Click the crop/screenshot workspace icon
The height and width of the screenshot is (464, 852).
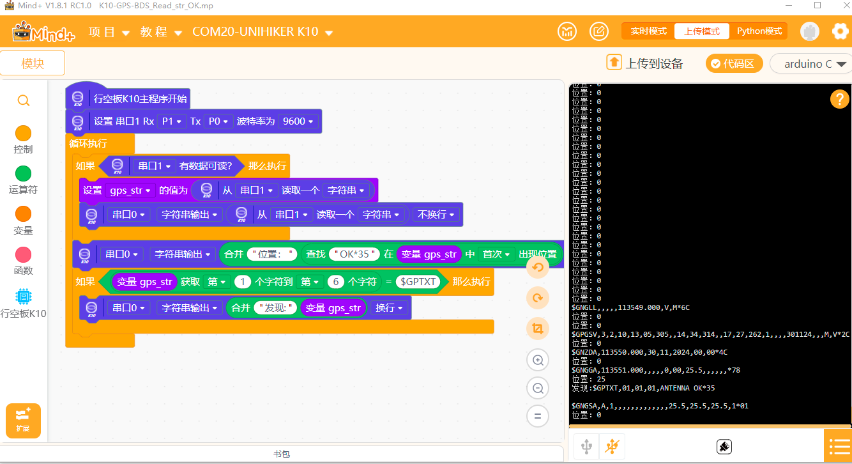538,329
